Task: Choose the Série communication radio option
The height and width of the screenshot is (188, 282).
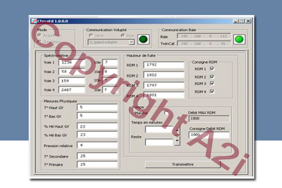Action: click(x=91, y=35)
